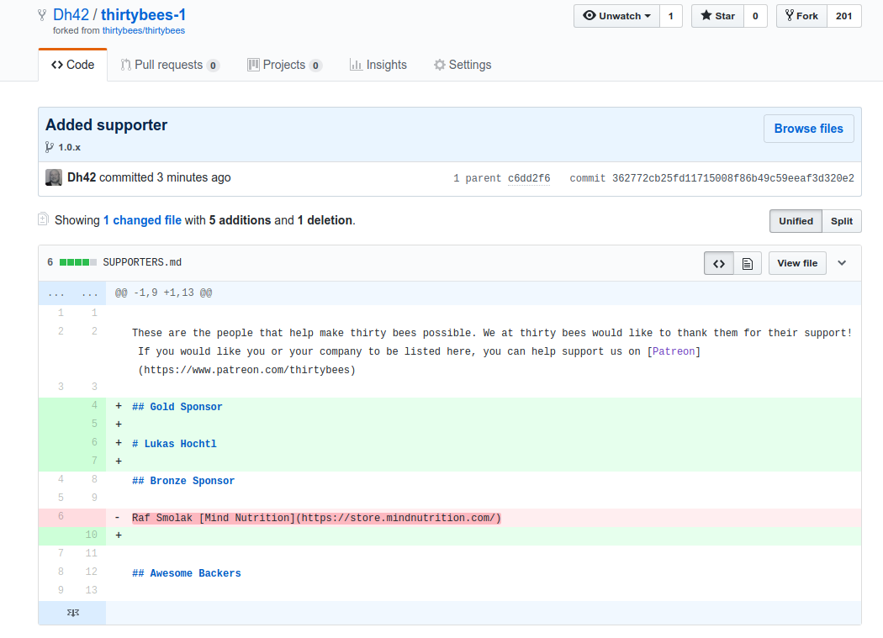The height and width of the screenshot is (638, 883).
Task: Expand hidden lines at the diff bottom
Action: (x=72, y=613)
